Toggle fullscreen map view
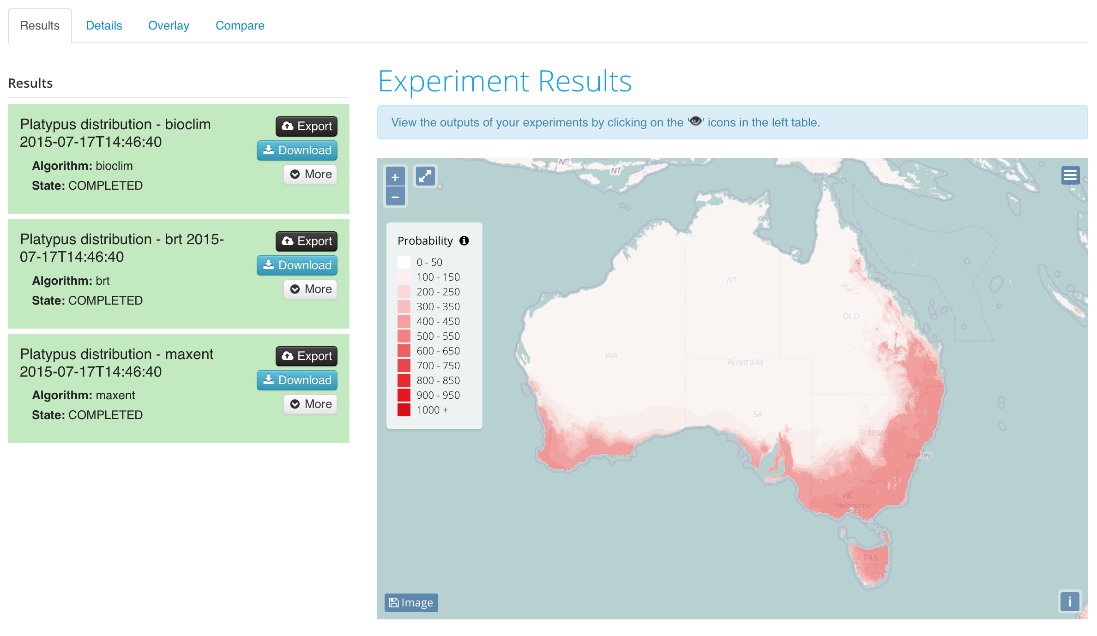1097x636 pixels. click(x=425, y=176)
